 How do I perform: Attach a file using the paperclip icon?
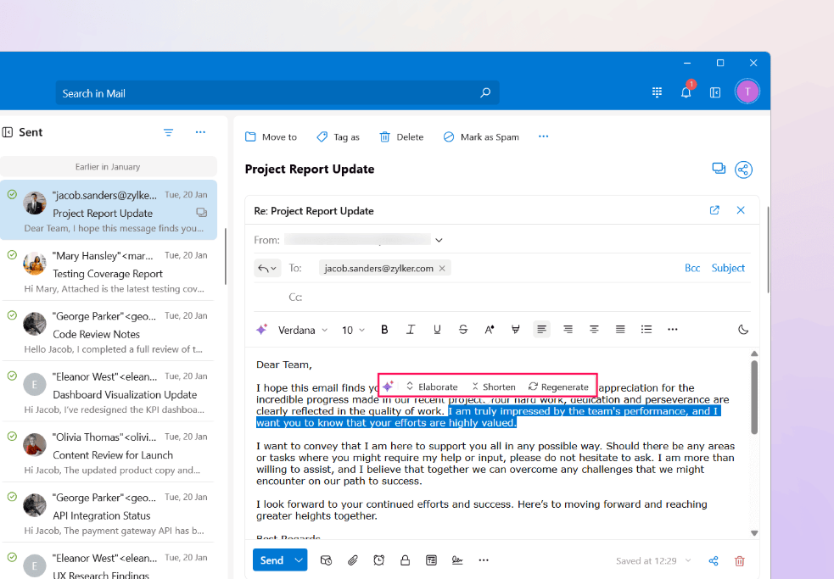pyautogui.click(x=352, y=560)
